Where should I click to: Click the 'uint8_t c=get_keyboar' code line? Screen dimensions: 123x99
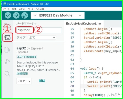[103, 73]
